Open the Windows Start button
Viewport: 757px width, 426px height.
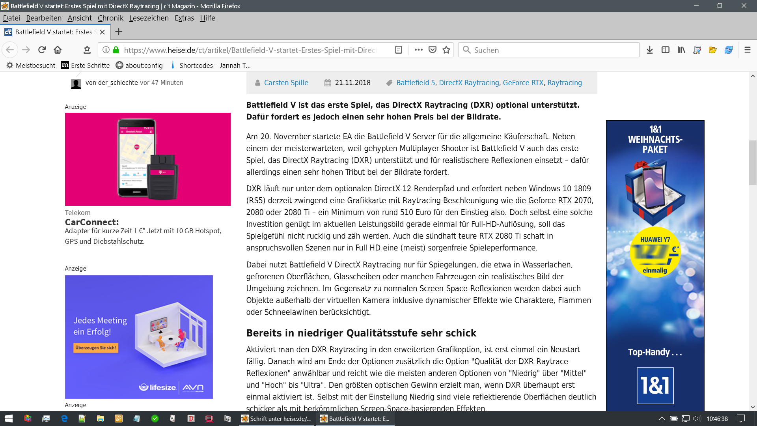(9, 419)
